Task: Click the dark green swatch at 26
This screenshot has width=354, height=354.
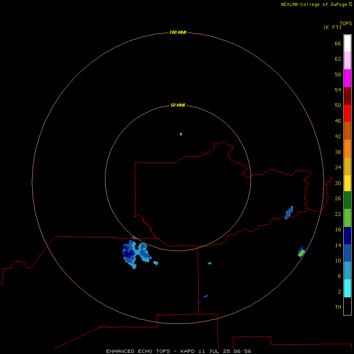Action: pos(347,200)
